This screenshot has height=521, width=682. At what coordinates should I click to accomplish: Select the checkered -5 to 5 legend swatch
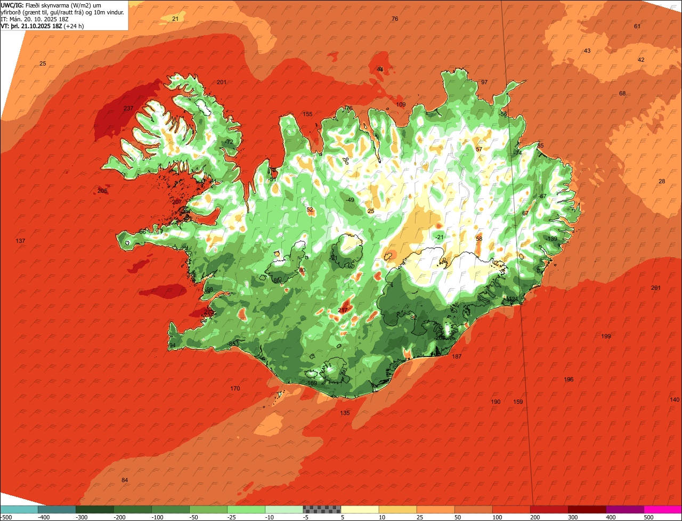[x=322, y=509]
